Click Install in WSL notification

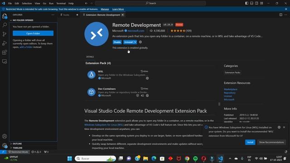coord(250,142)
